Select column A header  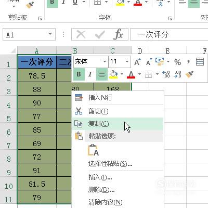coord(37,51)
